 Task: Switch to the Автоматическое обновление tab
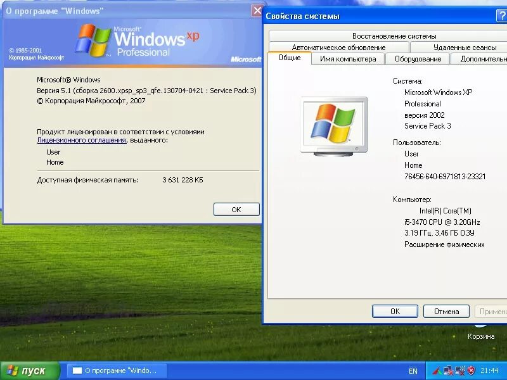point(338,47)
